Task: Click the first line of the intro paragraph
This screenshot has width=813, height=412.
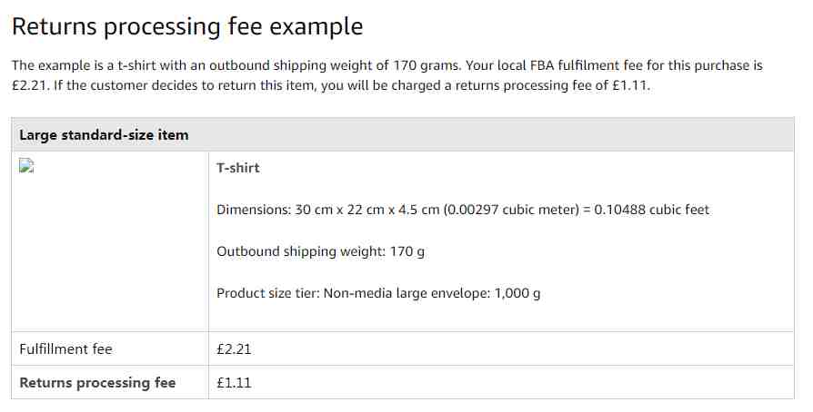Action: (387, 65)
